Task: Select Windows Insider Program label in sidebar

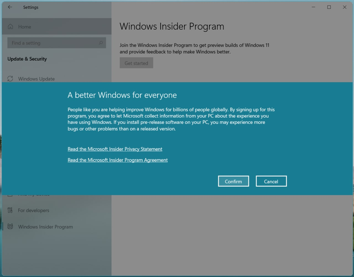Action: (x=45, y=227)
